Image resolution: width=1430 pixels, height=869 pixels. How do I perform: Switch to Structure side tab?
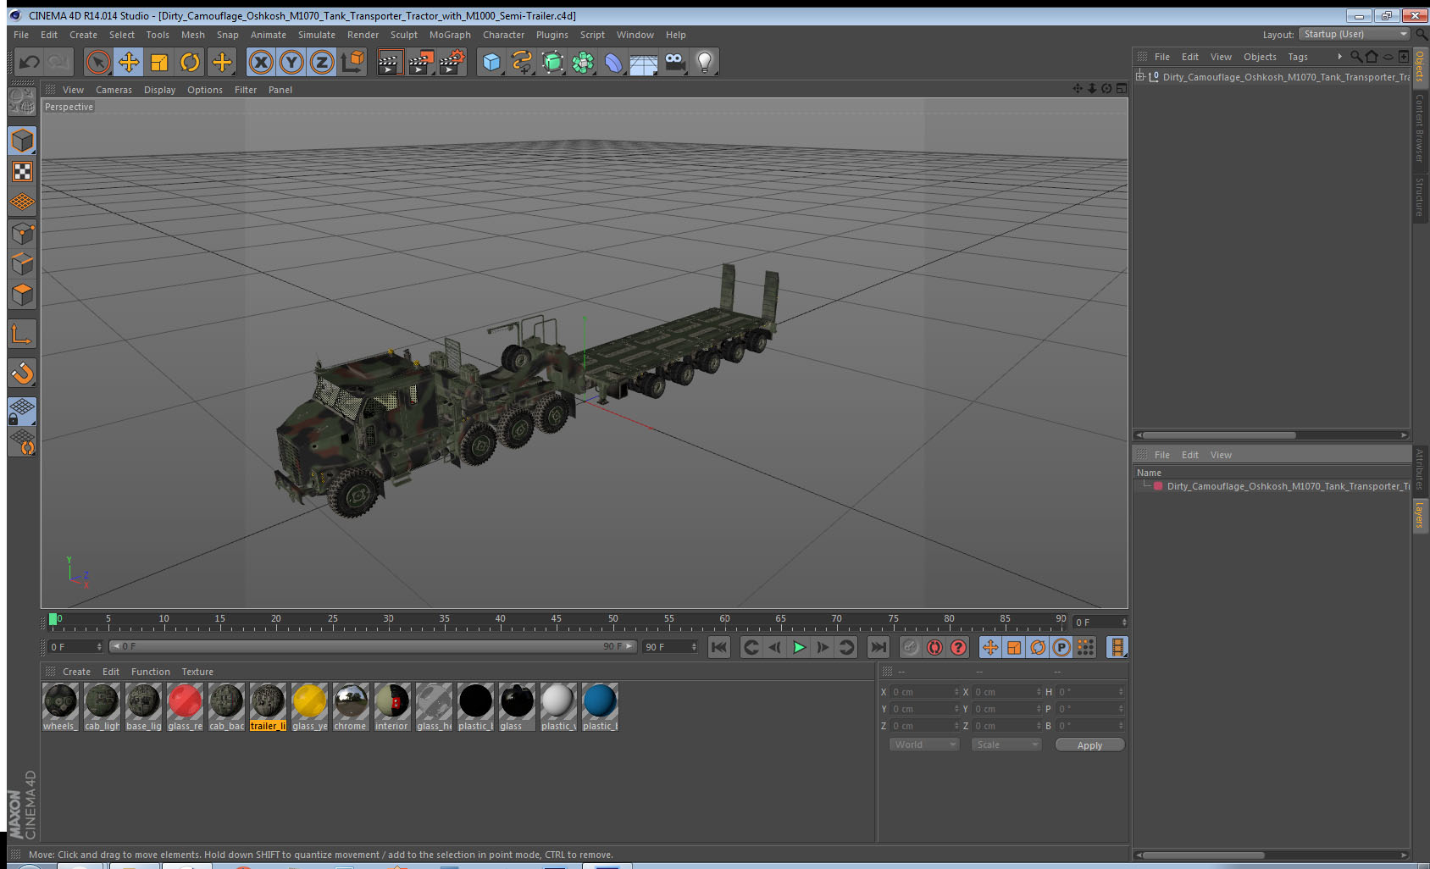coord(1419,196)
